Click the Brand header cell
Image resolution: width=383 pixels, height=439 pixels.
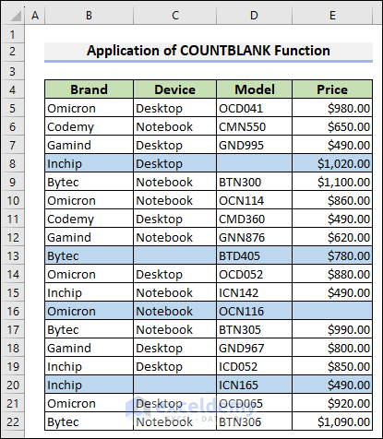coord(89,89)
